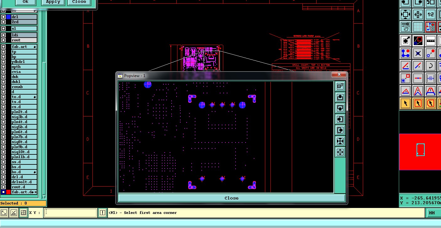Toggle the rout.d layer checkbox

coord(3,187)
